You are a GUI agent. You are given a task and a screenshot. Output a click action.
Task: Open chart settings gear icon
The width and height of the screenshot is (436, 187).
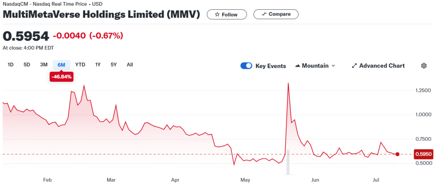pos(424,66)
